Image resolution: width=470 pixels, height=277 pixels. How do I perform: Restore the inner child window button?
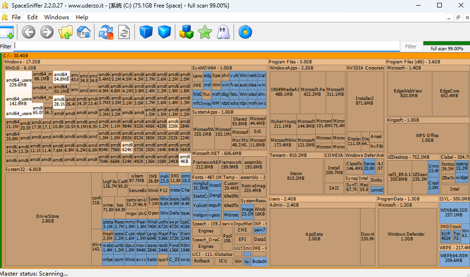click(458, 17)
